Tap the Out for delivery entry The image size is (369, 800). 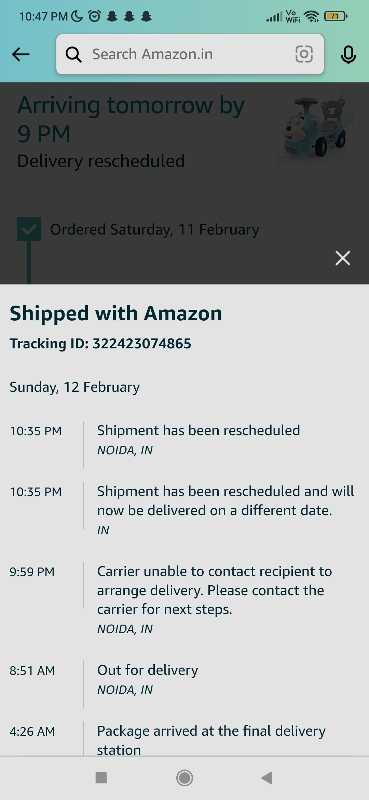pyautogui.click(x=148, y=670)
